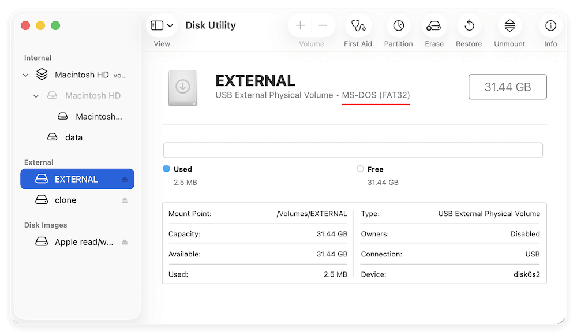577x335 pixels.
Task: Collapse the nested Macintosh HD disclosure triangle
Action: pos(35,95)
